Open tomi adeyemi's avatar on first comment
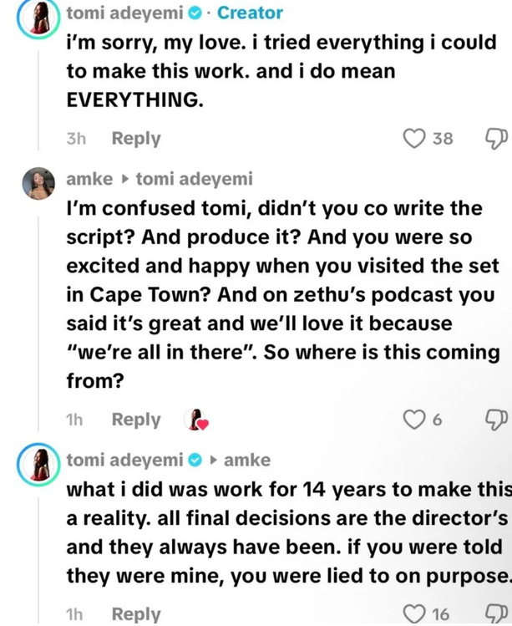The image size is (512, 626). tap(38, 18)
